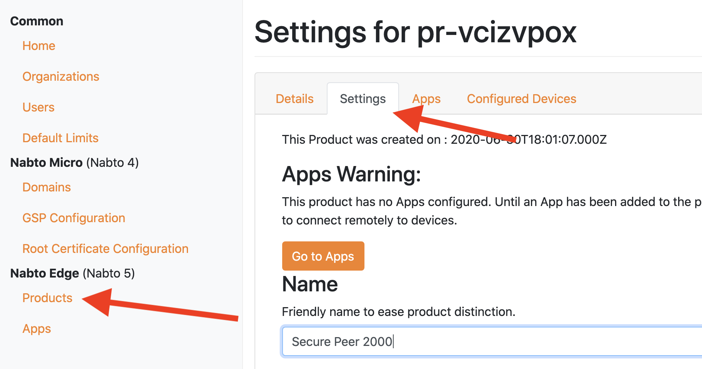Switch to the Apps tab beside Settings

(426, 99)
